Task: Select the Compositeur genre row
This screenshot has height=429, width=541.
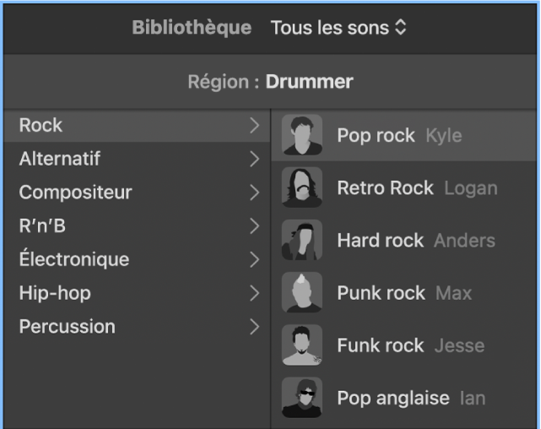Action: [x=137, y=193]
